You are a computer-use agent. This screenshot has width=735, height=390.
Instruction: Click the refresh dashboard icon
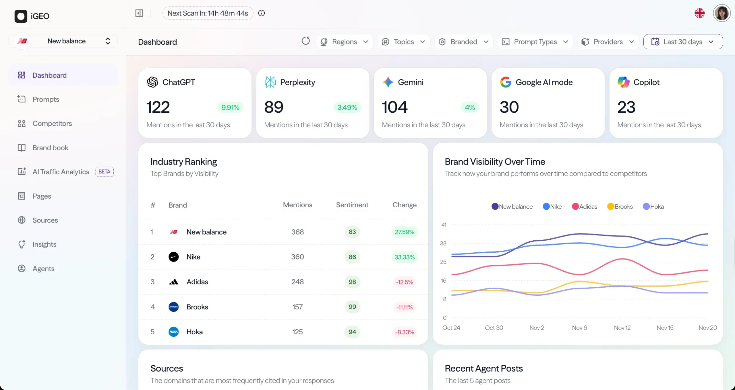(x=306, y=41)
